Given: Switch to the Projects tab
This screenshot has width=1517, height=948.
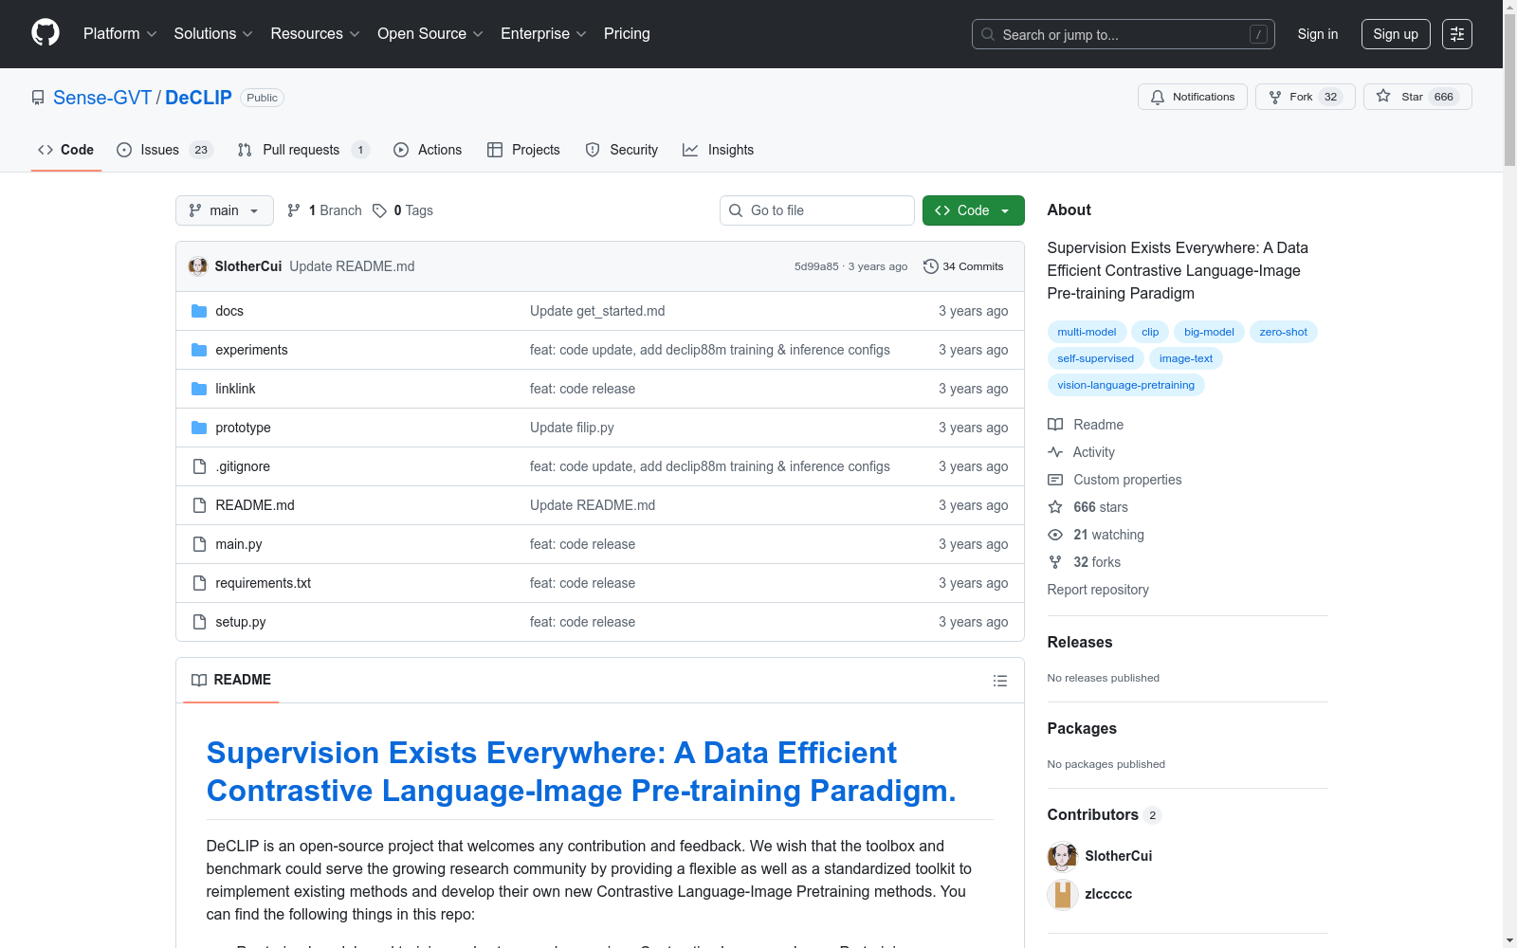Looking at the screenshot, I should point(523,150).
